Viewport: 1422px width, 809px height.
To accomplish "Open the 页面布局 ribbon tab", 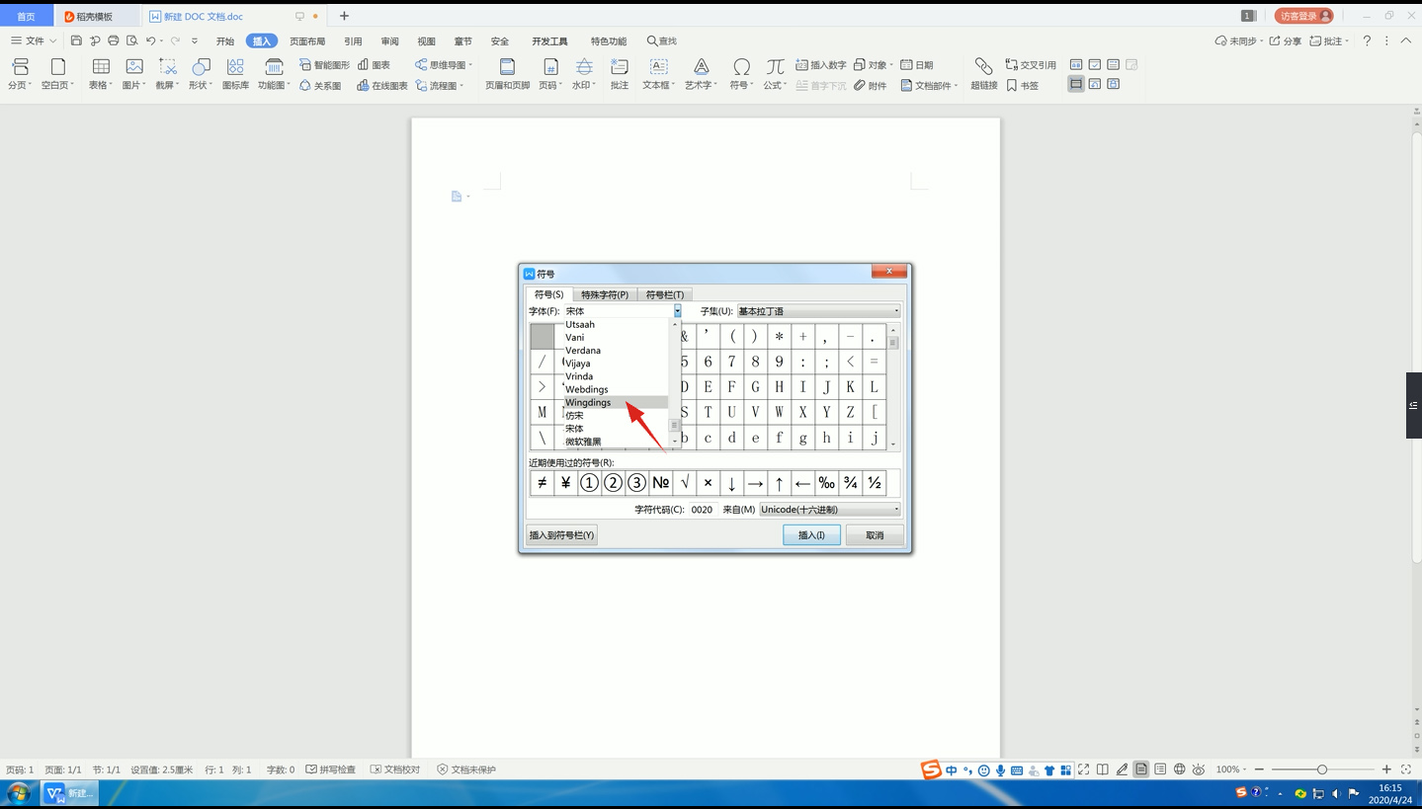I will 307,41.
